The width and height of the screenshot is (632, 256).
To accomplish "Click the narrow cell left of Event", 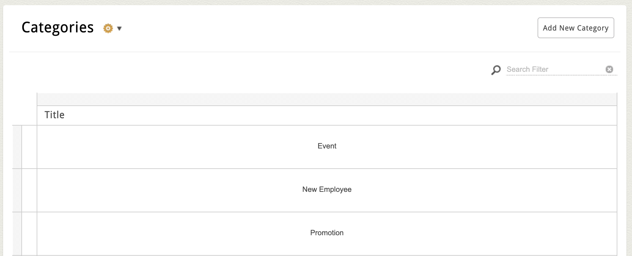I will pyautogui.click(x=29, y=147).
